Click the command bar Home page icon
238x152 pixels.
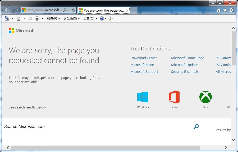coord(7,18)
